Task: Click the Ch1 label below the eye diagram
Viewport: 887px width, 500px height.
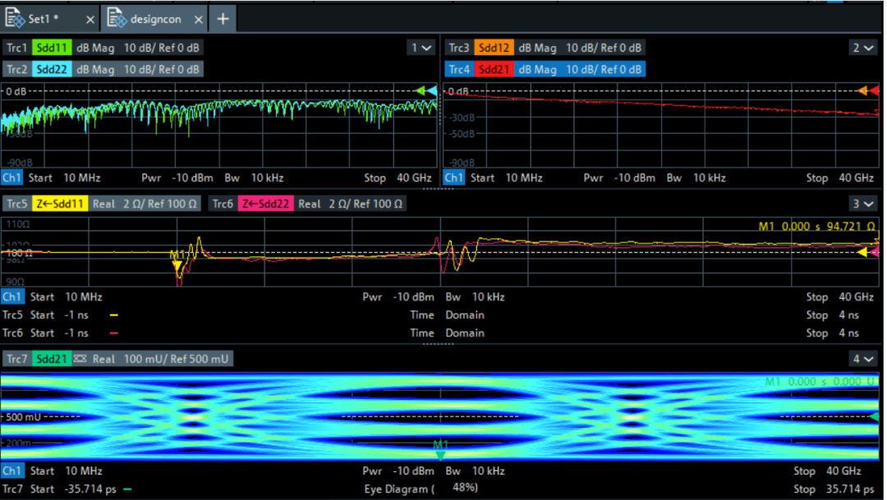Action: click(12, 470)
